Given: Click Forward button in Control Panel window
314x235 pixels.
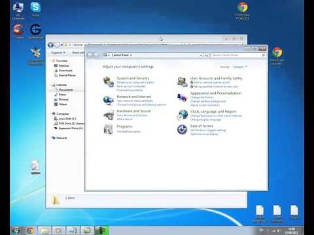Looking at the screenshot, I should point(96,55).
